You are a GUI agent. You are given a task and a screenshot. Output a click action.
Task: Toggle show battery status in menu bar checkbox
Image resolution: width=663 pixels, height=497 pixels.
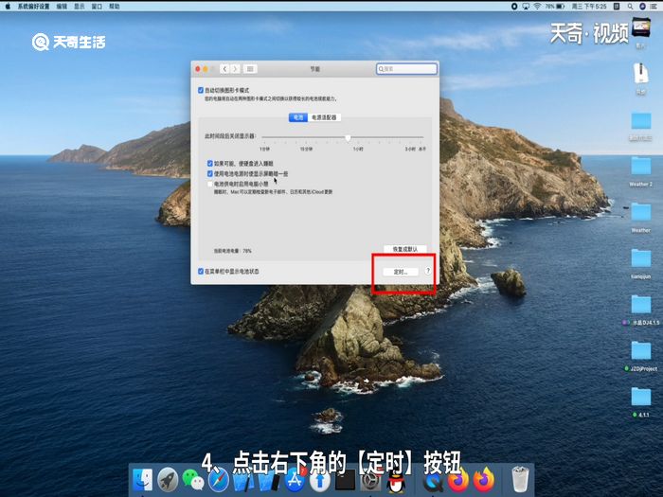pyautogui.click(x=201, y=271)
